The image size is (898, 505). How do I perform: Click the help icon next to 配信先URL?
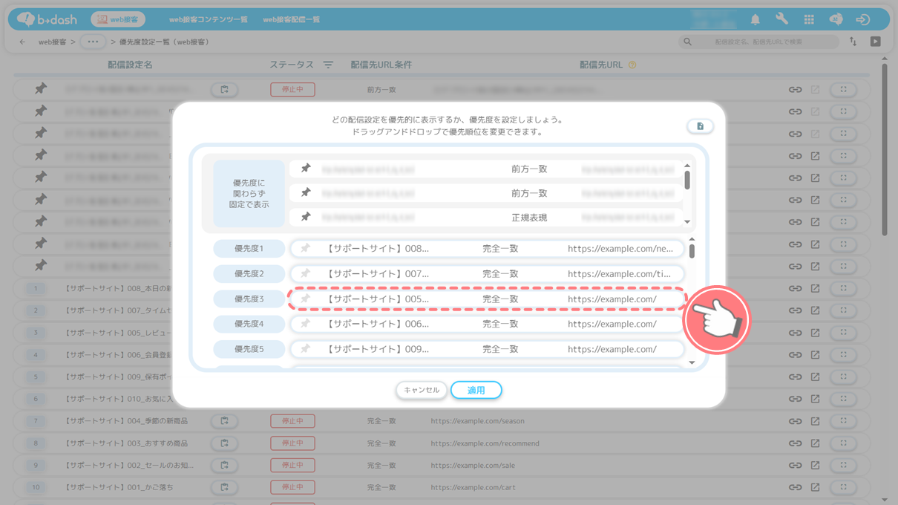coord(632,65)
